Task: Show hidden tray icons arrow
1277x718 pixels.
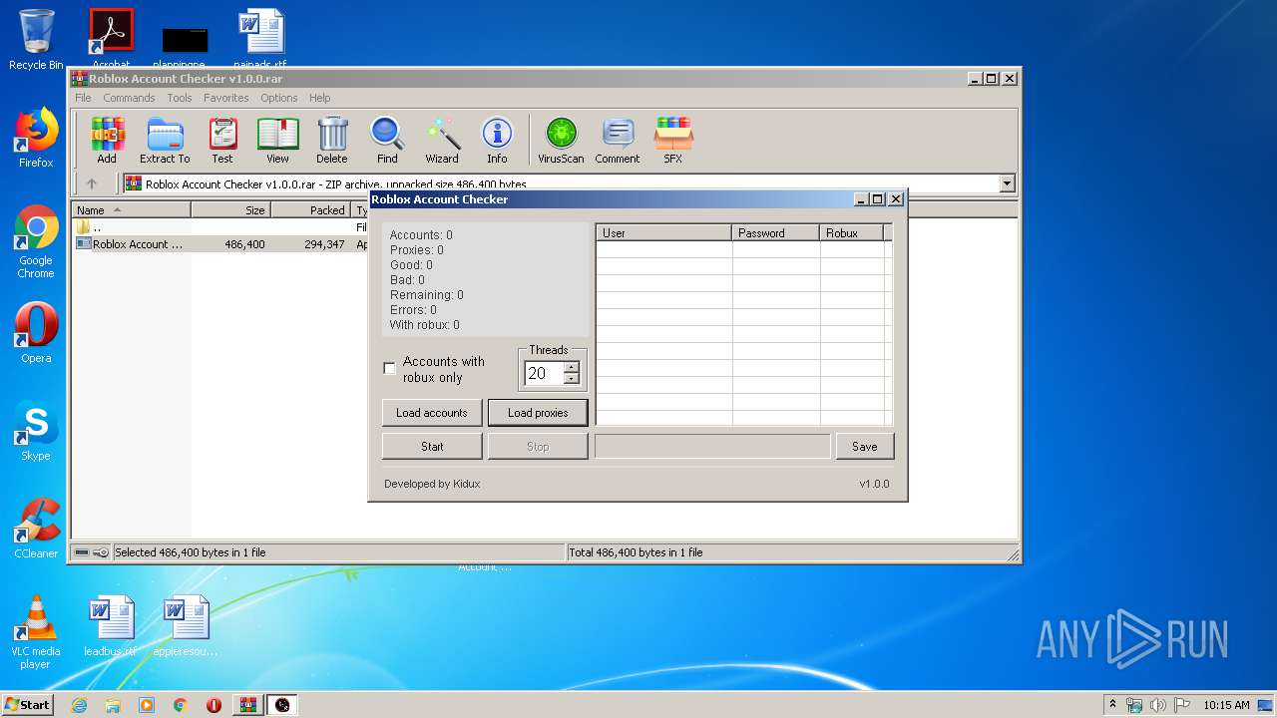Action: tap(1112, 704)
